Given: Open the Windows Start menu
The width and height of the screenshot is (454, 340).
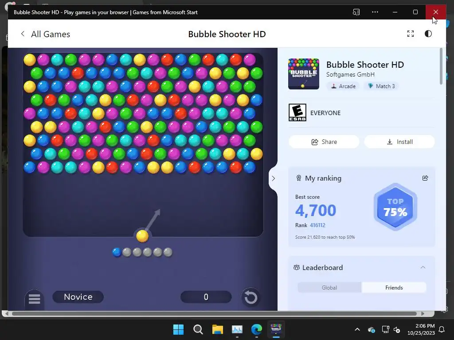Looking at the screenshot, I should point(178,329).
